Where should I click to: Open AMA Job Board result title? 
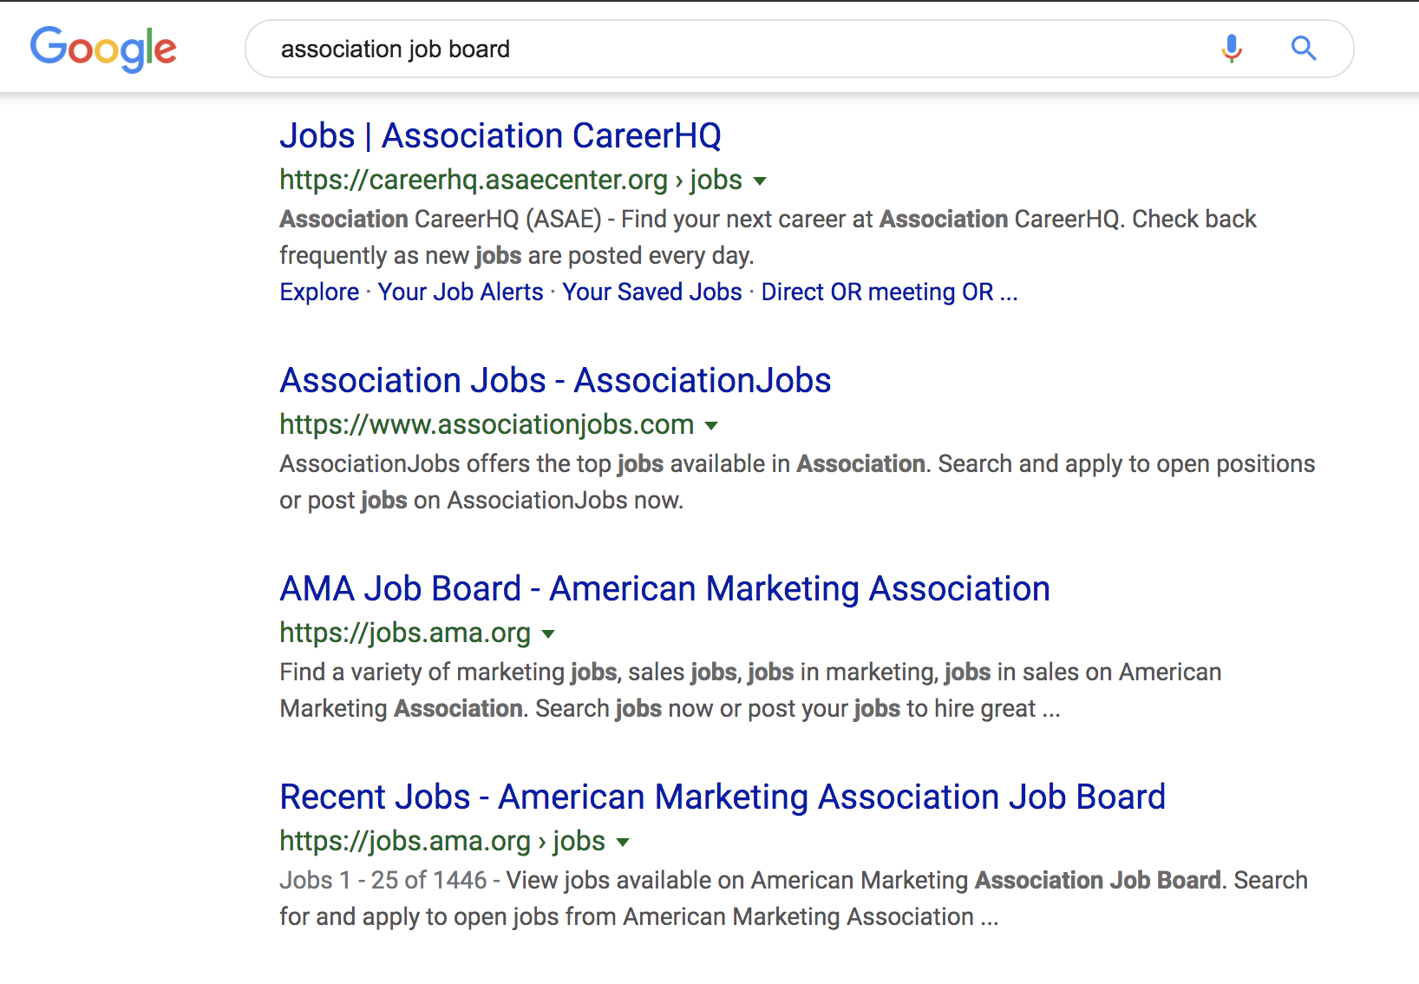point(664,589)
